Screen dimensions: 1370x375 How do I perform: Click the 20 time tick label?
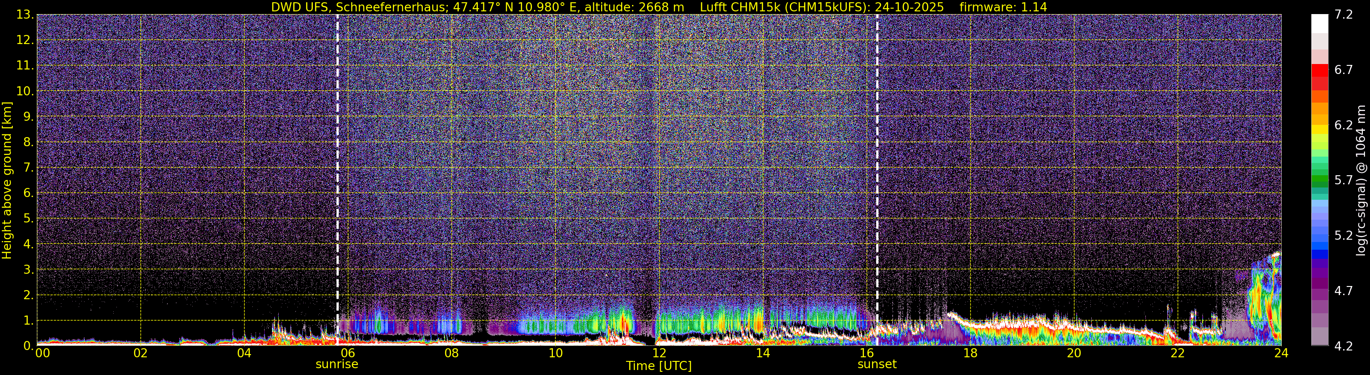pos(1074,353)
